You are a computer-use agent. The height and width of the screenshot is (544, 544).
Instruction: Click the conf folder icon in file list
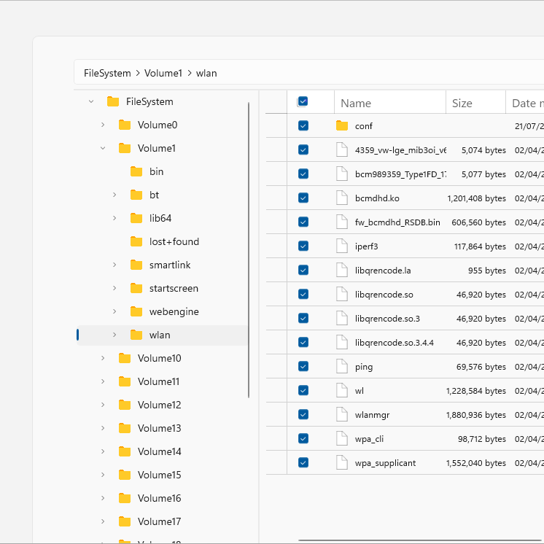(x=342, y=125)
